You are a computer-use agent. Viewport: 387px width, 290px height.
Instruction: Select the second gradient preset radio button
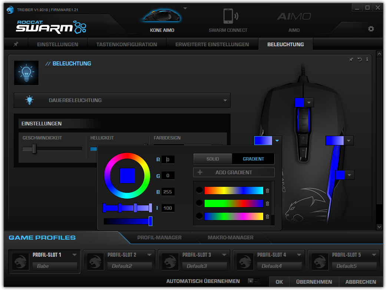(x=199, y=203)
